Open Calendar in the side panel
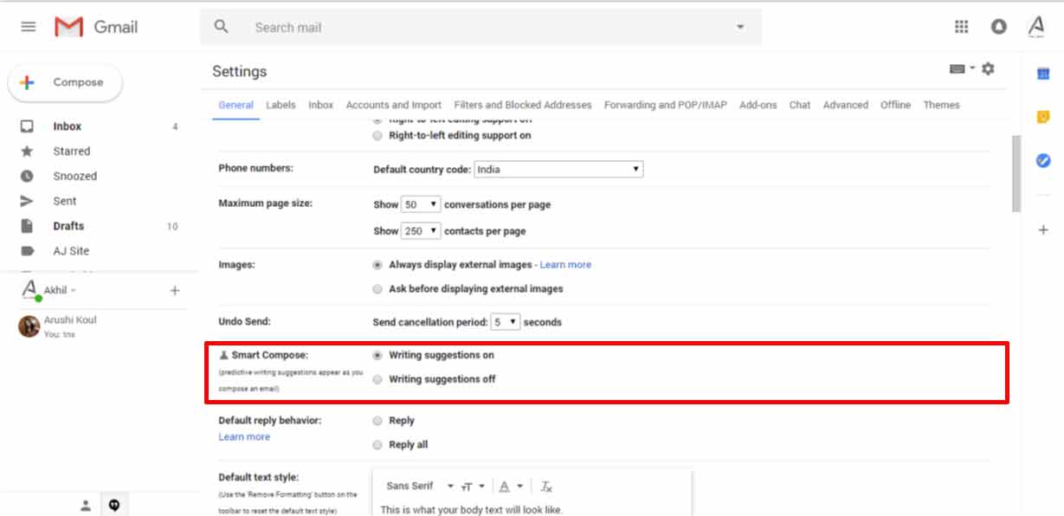Image resolution: width=1064 pixels, height=516 pixels. 1043,74
